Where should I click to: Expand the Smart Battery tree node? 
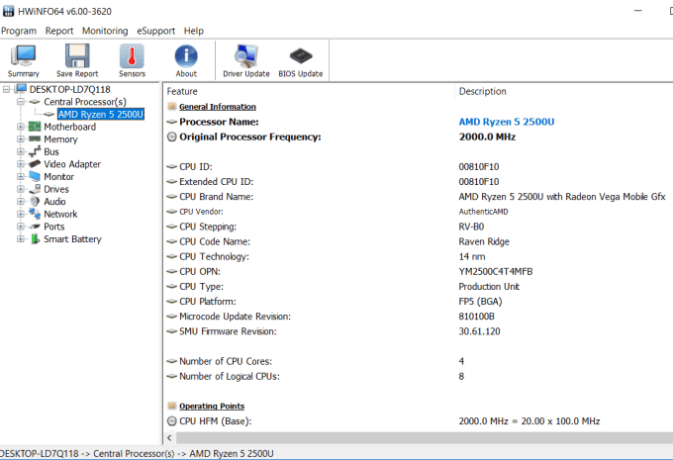[x=20, y=238]
